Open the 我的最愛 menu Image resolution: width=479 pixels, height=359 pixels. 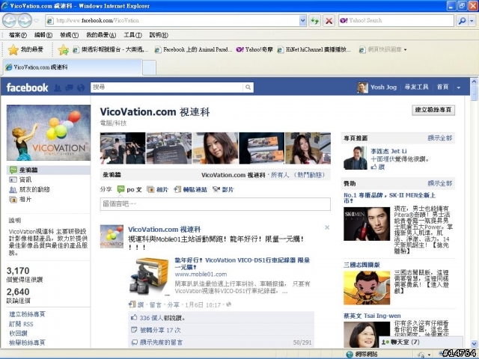tap(101, 35)
